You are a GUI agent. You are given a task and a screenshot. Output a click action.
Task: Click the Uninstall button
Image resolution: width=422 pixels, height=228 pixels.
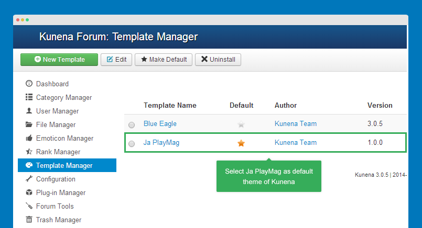218,60
